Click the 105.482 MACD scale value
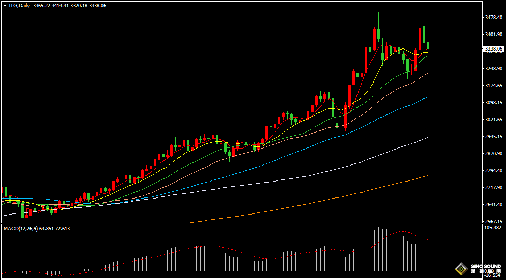Image resolution: width=506 pixels, height=280 pixels. pyautogui.click(x=494, y=228)
